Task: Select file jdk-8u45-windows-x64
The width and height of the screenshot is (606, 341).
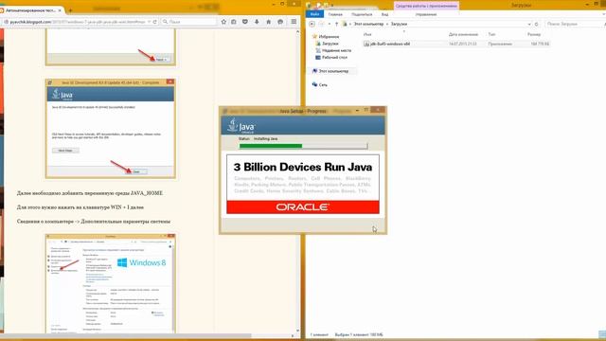Action: point(390,45)
